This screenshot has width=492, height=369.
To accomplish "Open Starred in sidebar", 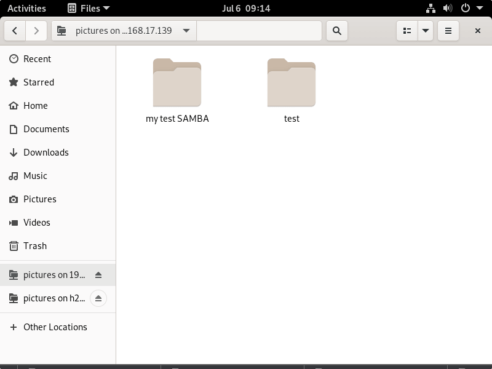I will click(x=58, y=82).
